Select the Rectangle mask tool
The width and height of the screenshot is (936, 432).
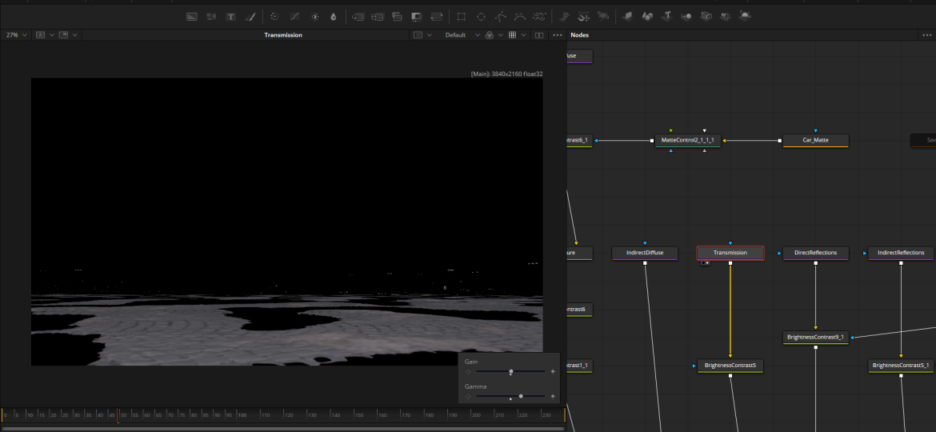tap(461, 17)
